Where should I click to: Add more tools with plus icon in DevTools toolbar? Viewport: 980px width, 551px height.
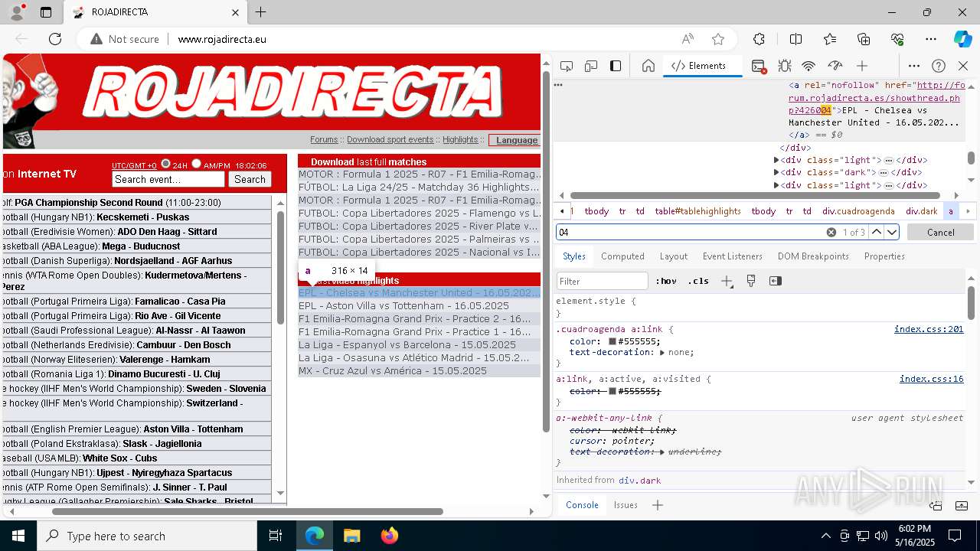pos(862,66)
